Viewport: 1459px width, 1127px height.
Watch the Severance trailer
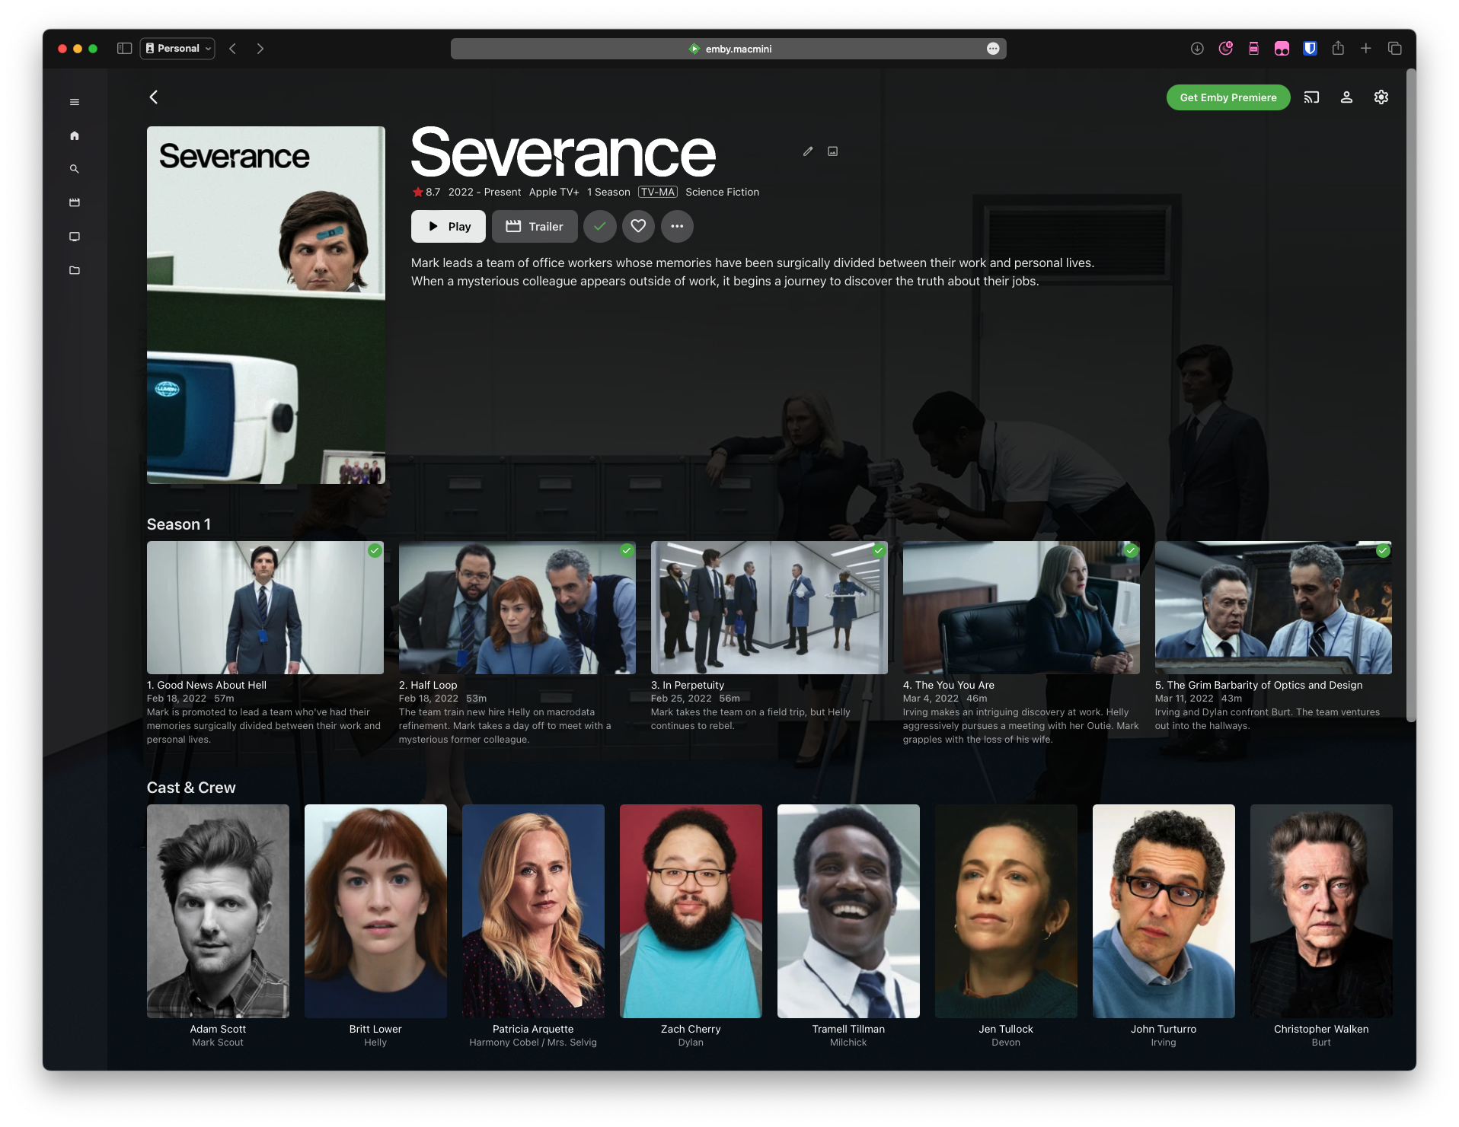pos(535,226)
